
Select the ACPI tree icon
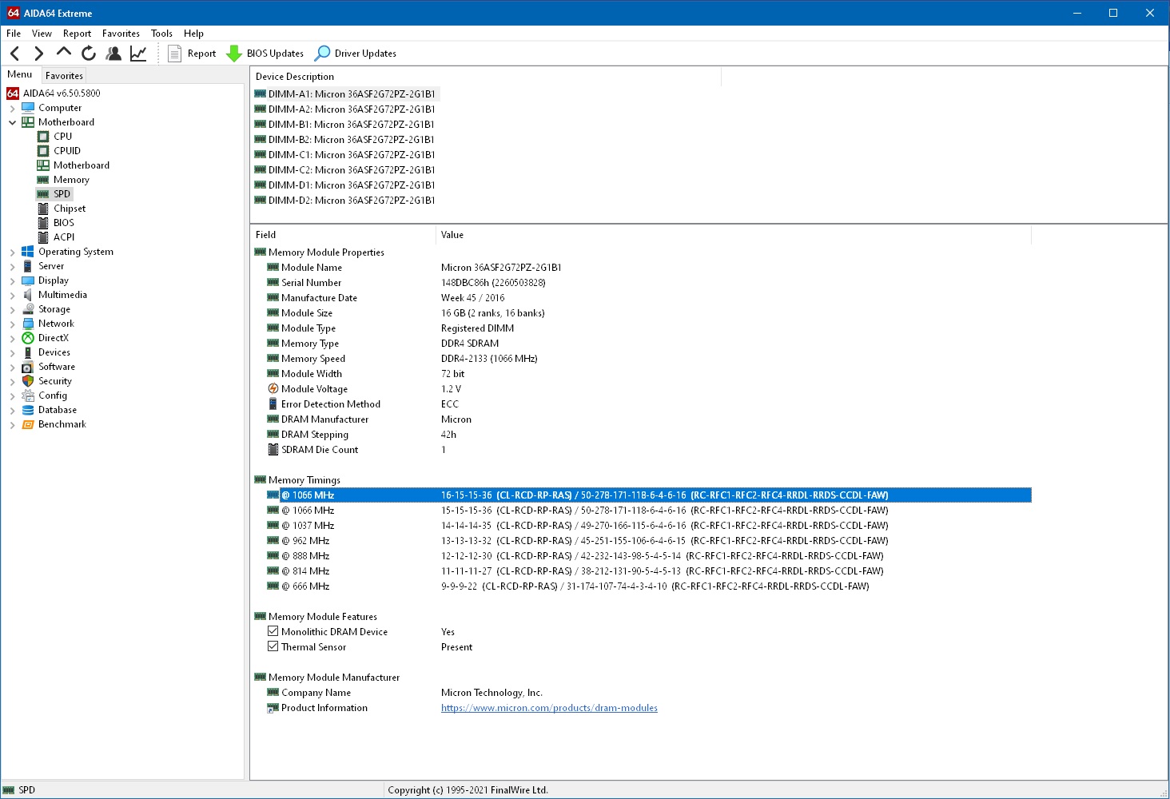[43, 237]
